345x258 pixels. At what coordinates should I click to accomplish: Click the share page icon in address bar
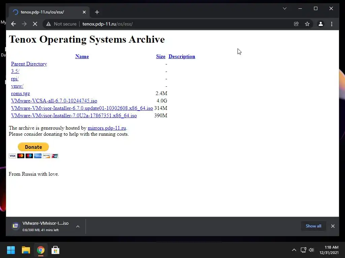(296, 24)
